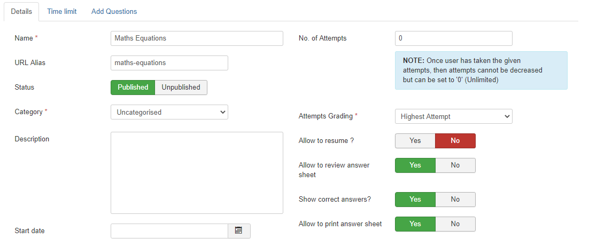Image resolution: width=589 pixels, height=239 pixels.
Task: Turn off Show correct answers
Action: pos(455,200)
